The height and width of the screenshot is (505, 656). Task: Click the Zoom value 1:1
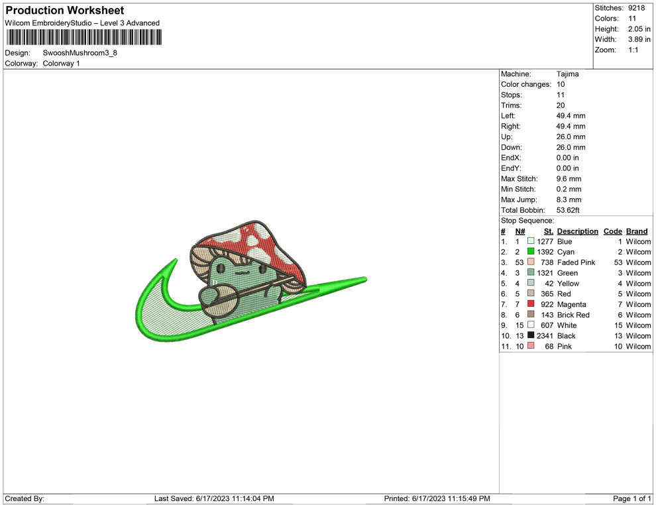633,50
